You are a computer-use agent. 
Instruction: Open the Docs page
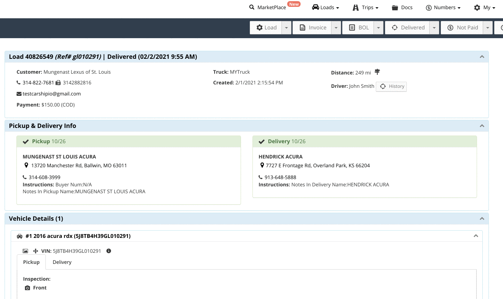coord(402,8)
